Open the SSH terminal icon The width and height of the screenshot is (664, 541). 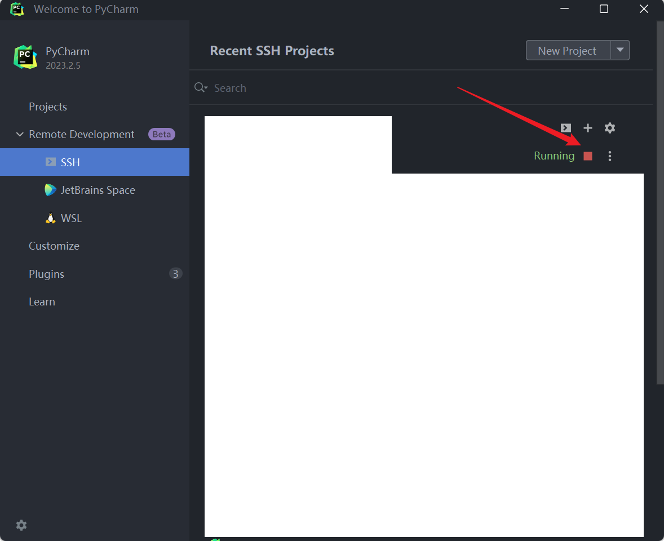point(566,128)
